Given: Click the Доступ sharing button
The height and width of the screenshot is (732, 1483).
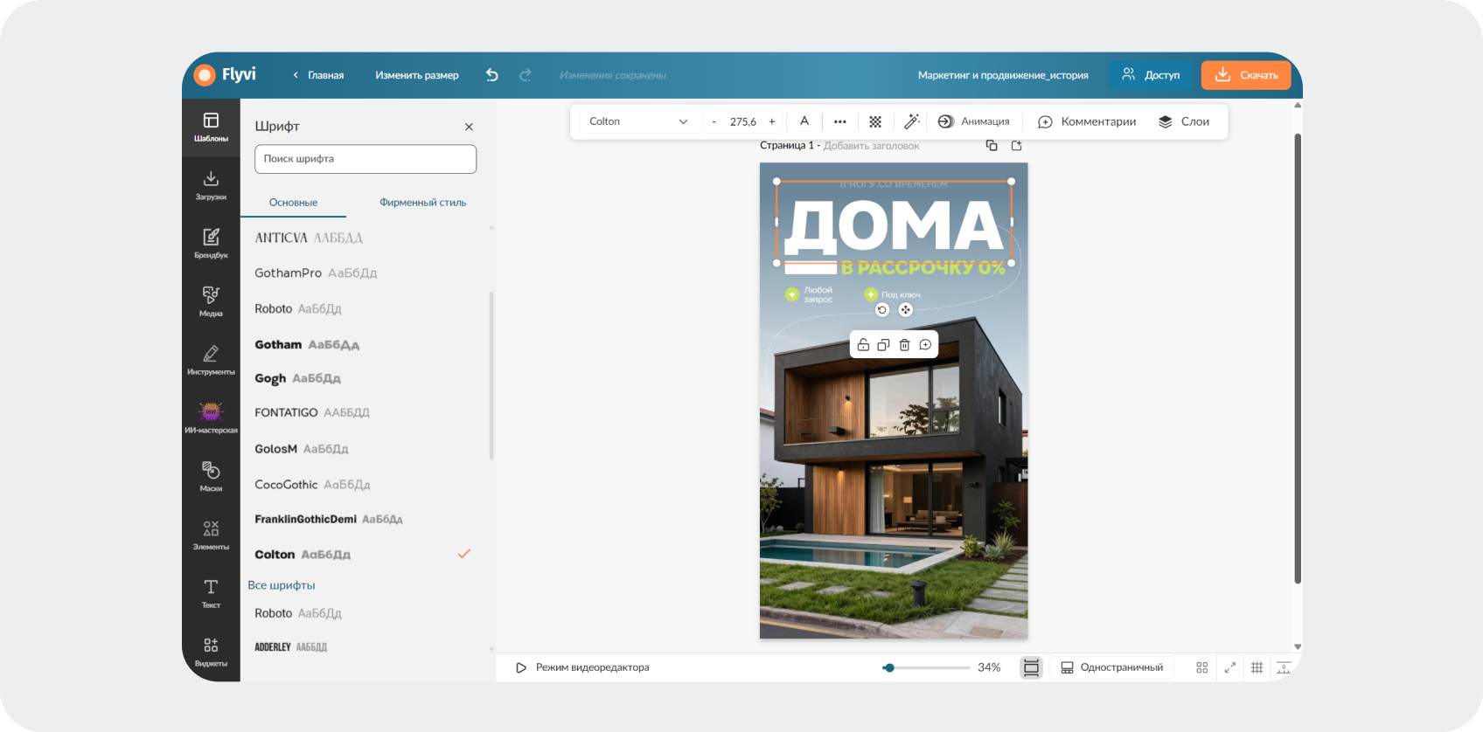Looking at the screenshot, I should coord(1151,75).
